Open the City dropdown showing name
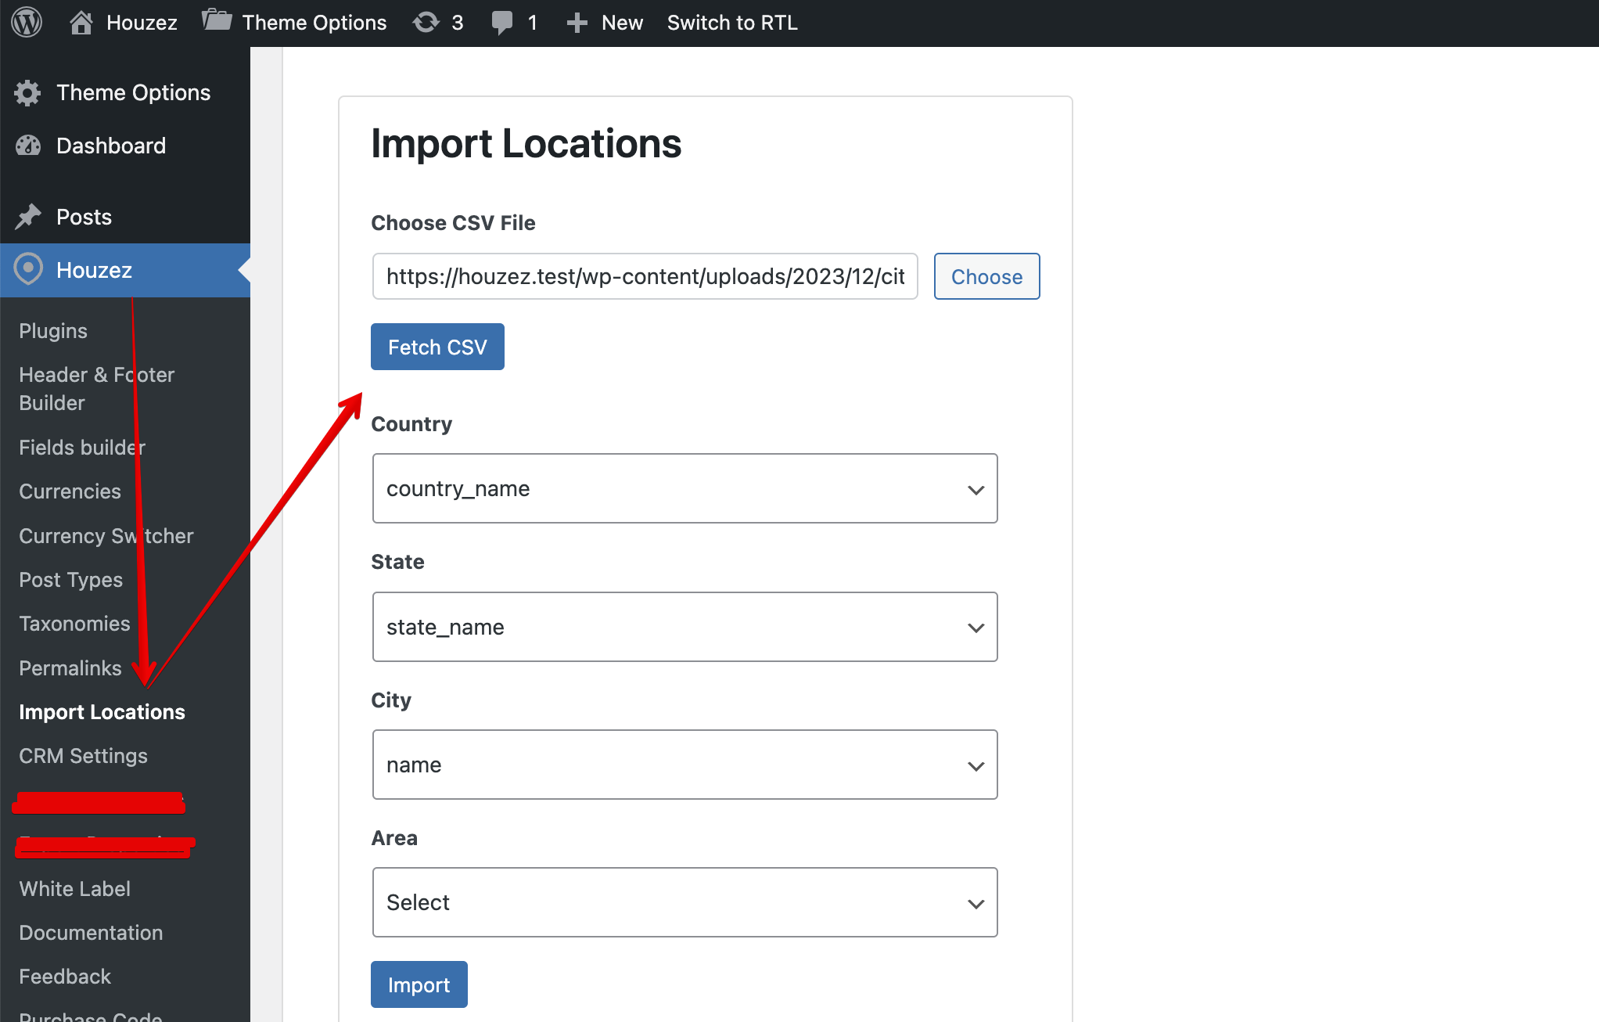The image size is (1599, 1022). [685, 765]
